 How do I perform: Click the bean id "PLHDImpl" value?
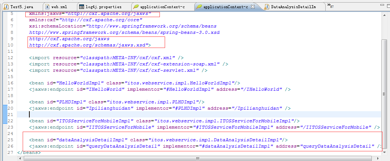click(71, 102)
